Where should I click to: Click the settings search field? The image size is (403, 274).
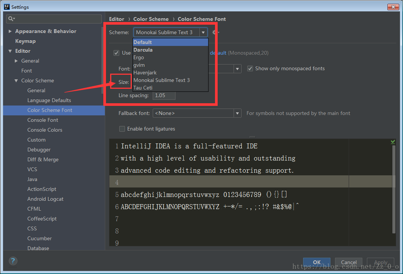coord(54,19)
